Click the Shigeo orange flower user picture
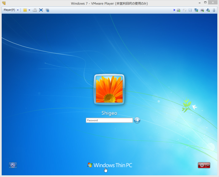Image resolution: width=219 pixels, height=177 pixels. click(109, 89)
